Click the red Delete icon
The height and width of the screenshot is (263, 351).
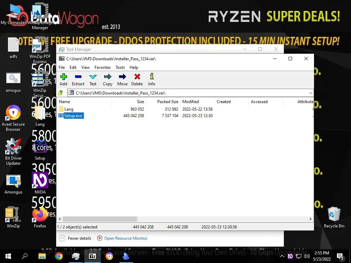(x=137, y=79)
